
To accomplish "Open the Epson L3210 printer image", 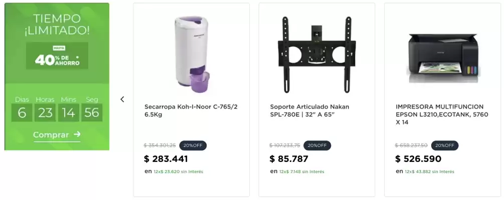I will coord(444,58).
